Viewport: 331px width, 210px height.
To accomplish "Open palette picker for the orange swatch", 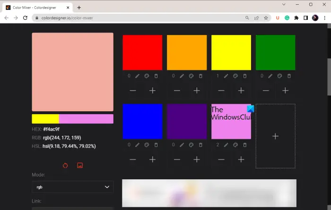I will tap(191, 76).
